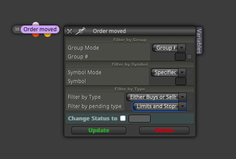236x159 pixels.
Task: Pin the Order moved dialog
Action: point(81,31)
